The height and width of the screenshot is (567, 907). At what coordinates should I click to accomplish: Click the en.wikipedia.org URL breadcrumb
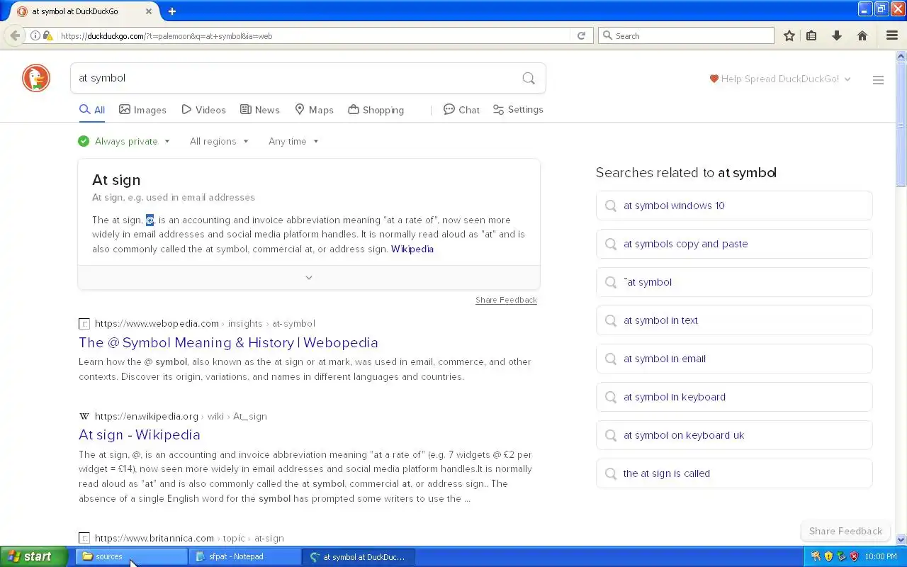(x=181, y=416)
